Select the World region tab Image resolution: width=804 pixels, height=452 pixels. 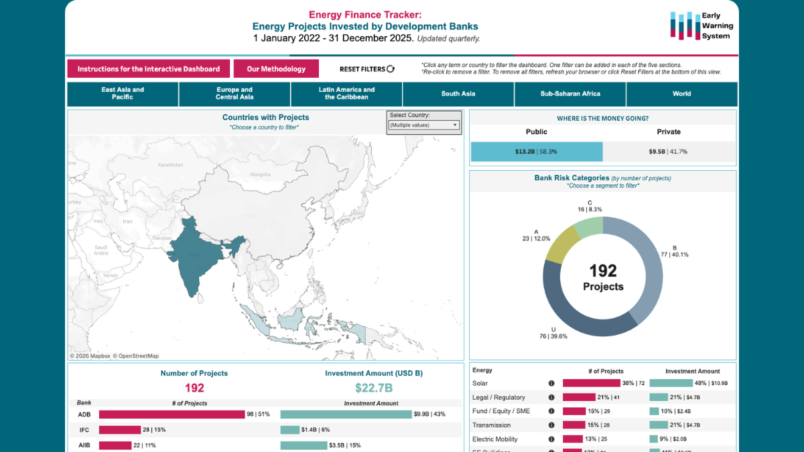(681, 94)
